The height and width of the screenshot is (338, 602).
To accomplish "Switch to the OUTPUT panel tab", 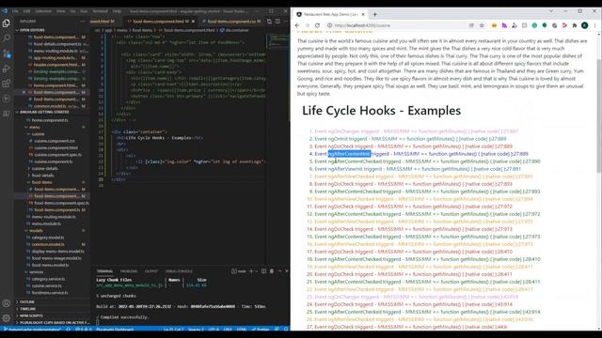I will click(151, 271).
